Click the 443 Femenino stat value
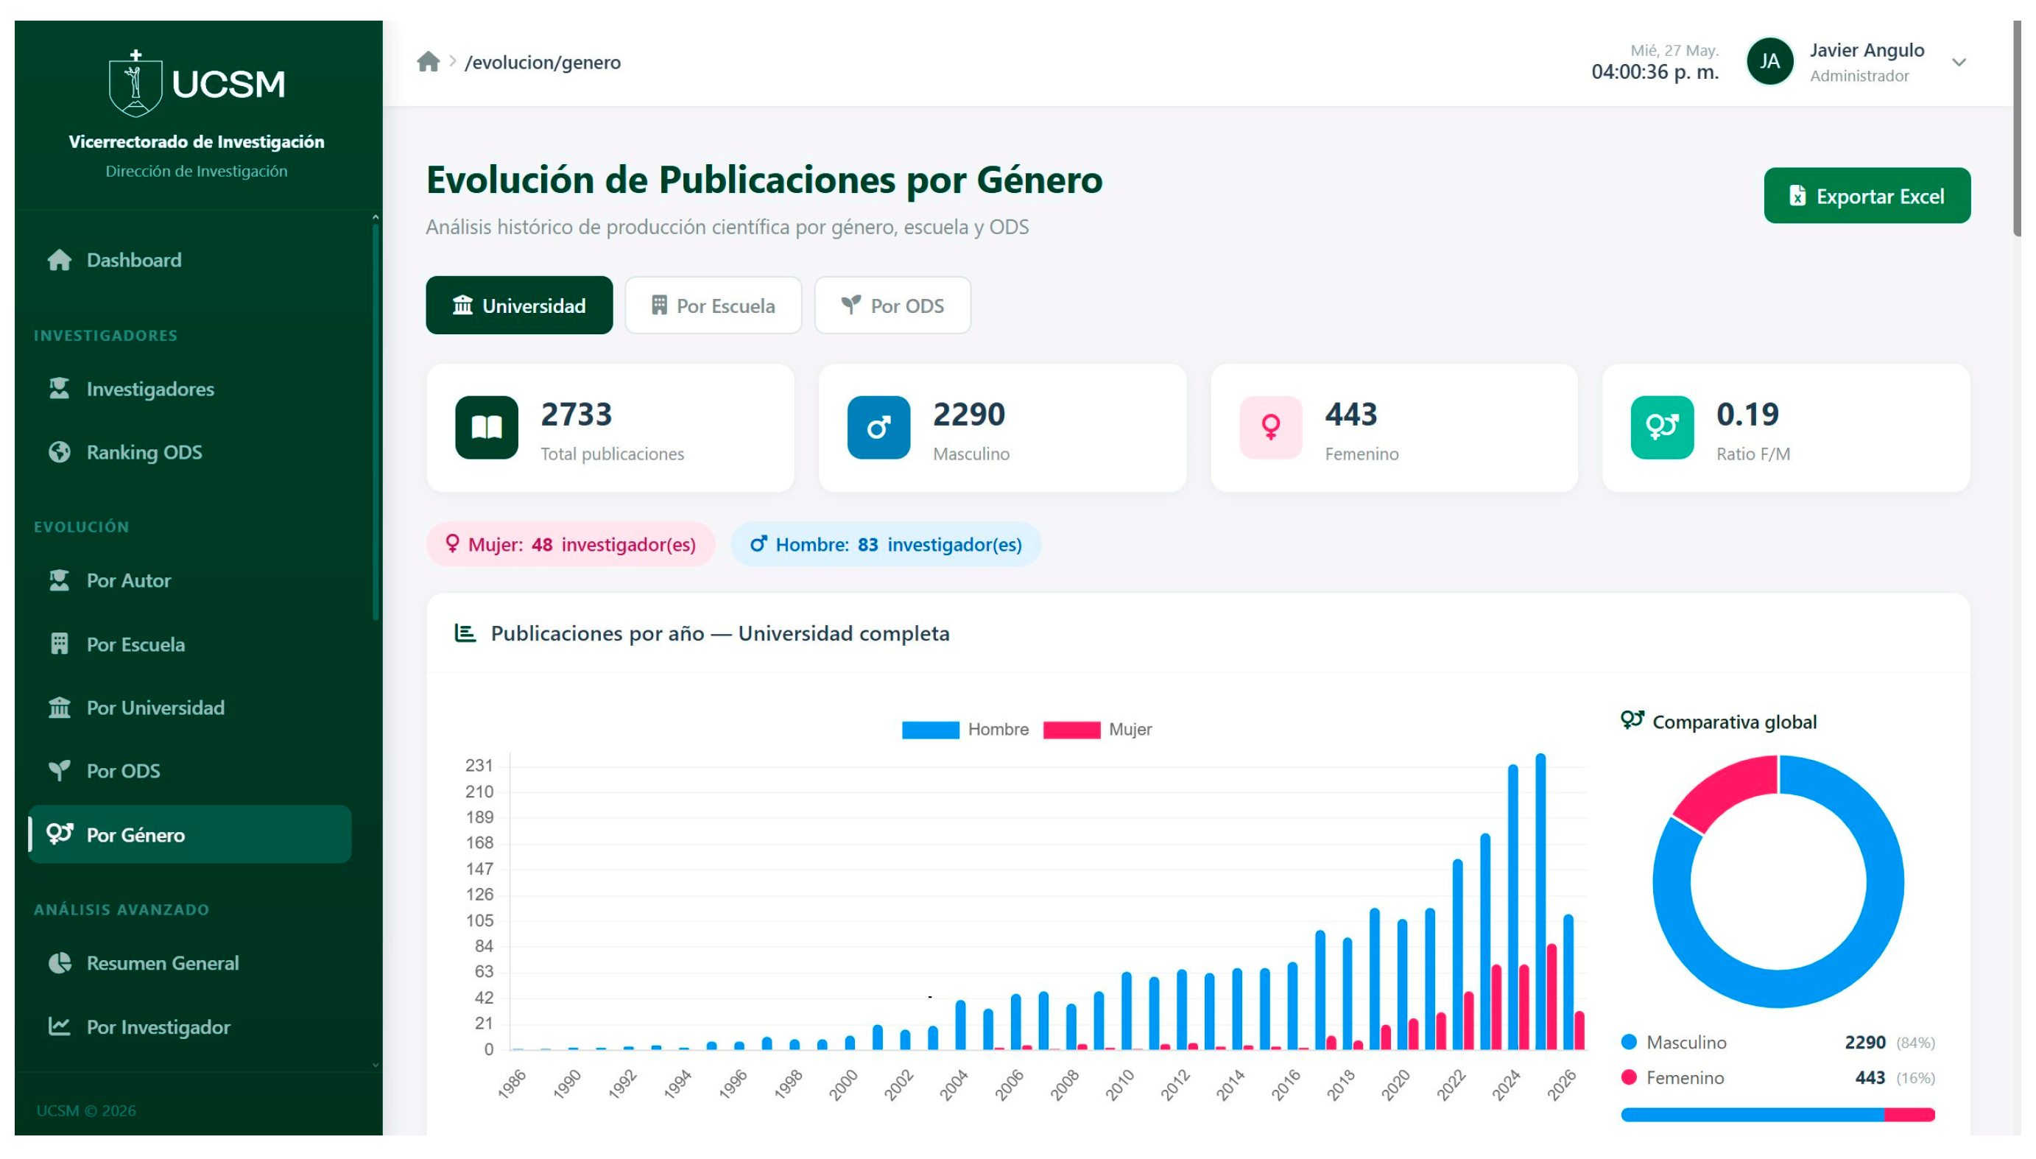The width and height of the screenshot is (2036, 1159). click(1350, 414)
